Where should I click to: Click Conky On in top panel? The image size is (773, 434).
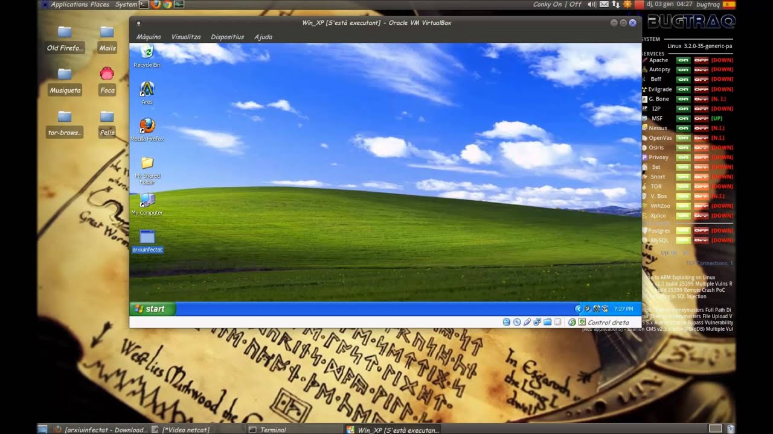coord(548,4)
